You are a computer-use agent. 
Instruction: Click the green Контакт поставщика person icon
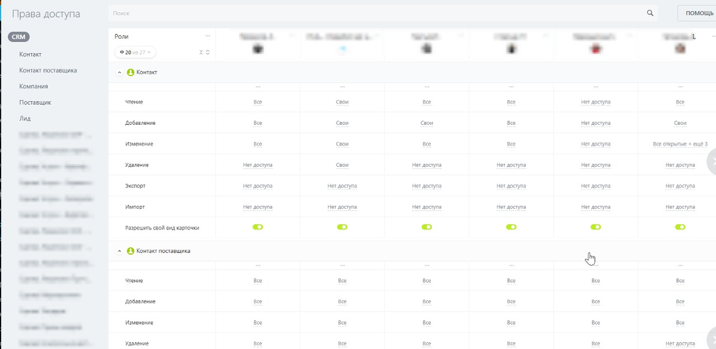click(x=131, y=251)
